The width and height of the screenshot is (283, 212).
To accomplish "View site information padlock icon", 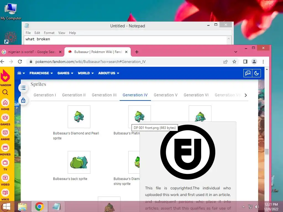I will (31, 62).
